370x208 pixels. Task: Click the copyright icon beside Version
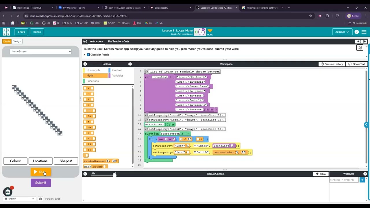pyautogui.click(x=40, y=199)
